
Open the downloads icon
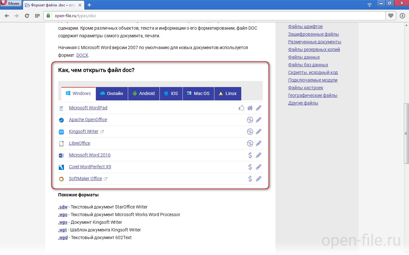tap(402, 16)
